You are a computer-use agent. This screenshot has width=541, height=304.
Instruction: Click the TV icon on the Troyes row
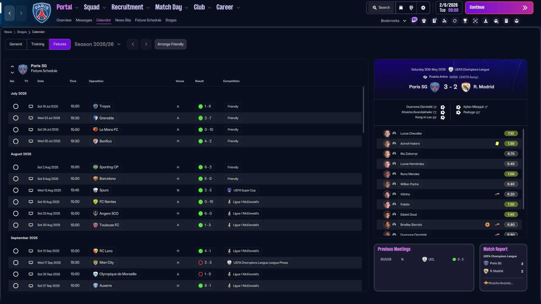(x=30, y=106)
